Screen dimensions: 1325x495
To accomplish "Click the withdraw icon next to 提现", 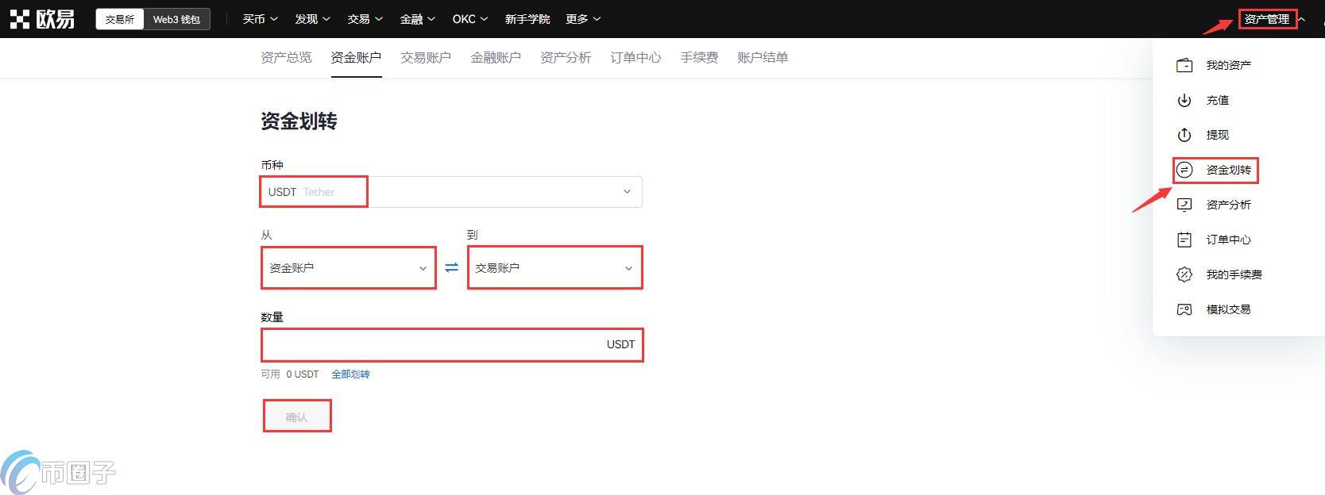I will click(x=1184, y=135).
